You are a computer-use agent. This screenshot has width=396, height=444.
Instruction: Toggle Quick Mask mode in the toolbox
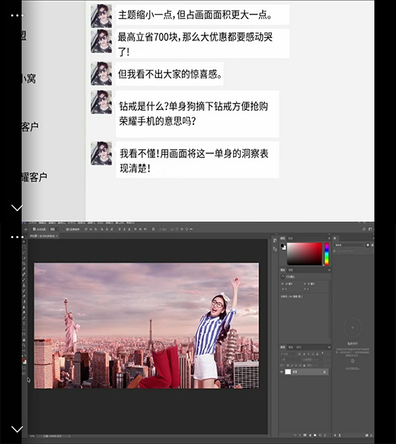[x=24, y=368]
